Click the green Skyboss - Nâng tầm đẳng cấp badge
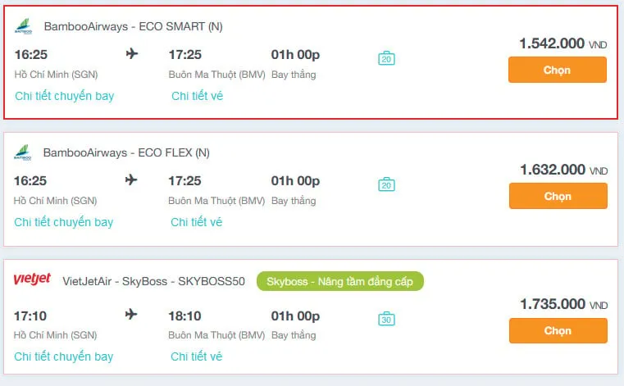624x386 pixels. click(x=339, y=281)
